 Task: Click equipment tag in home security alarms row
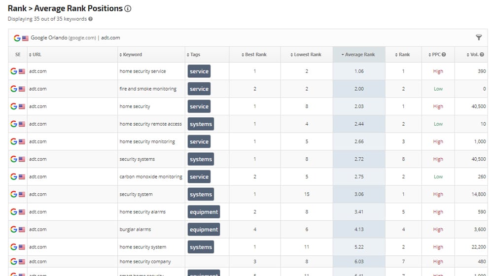pyautogui.click(x=204, y=212)
